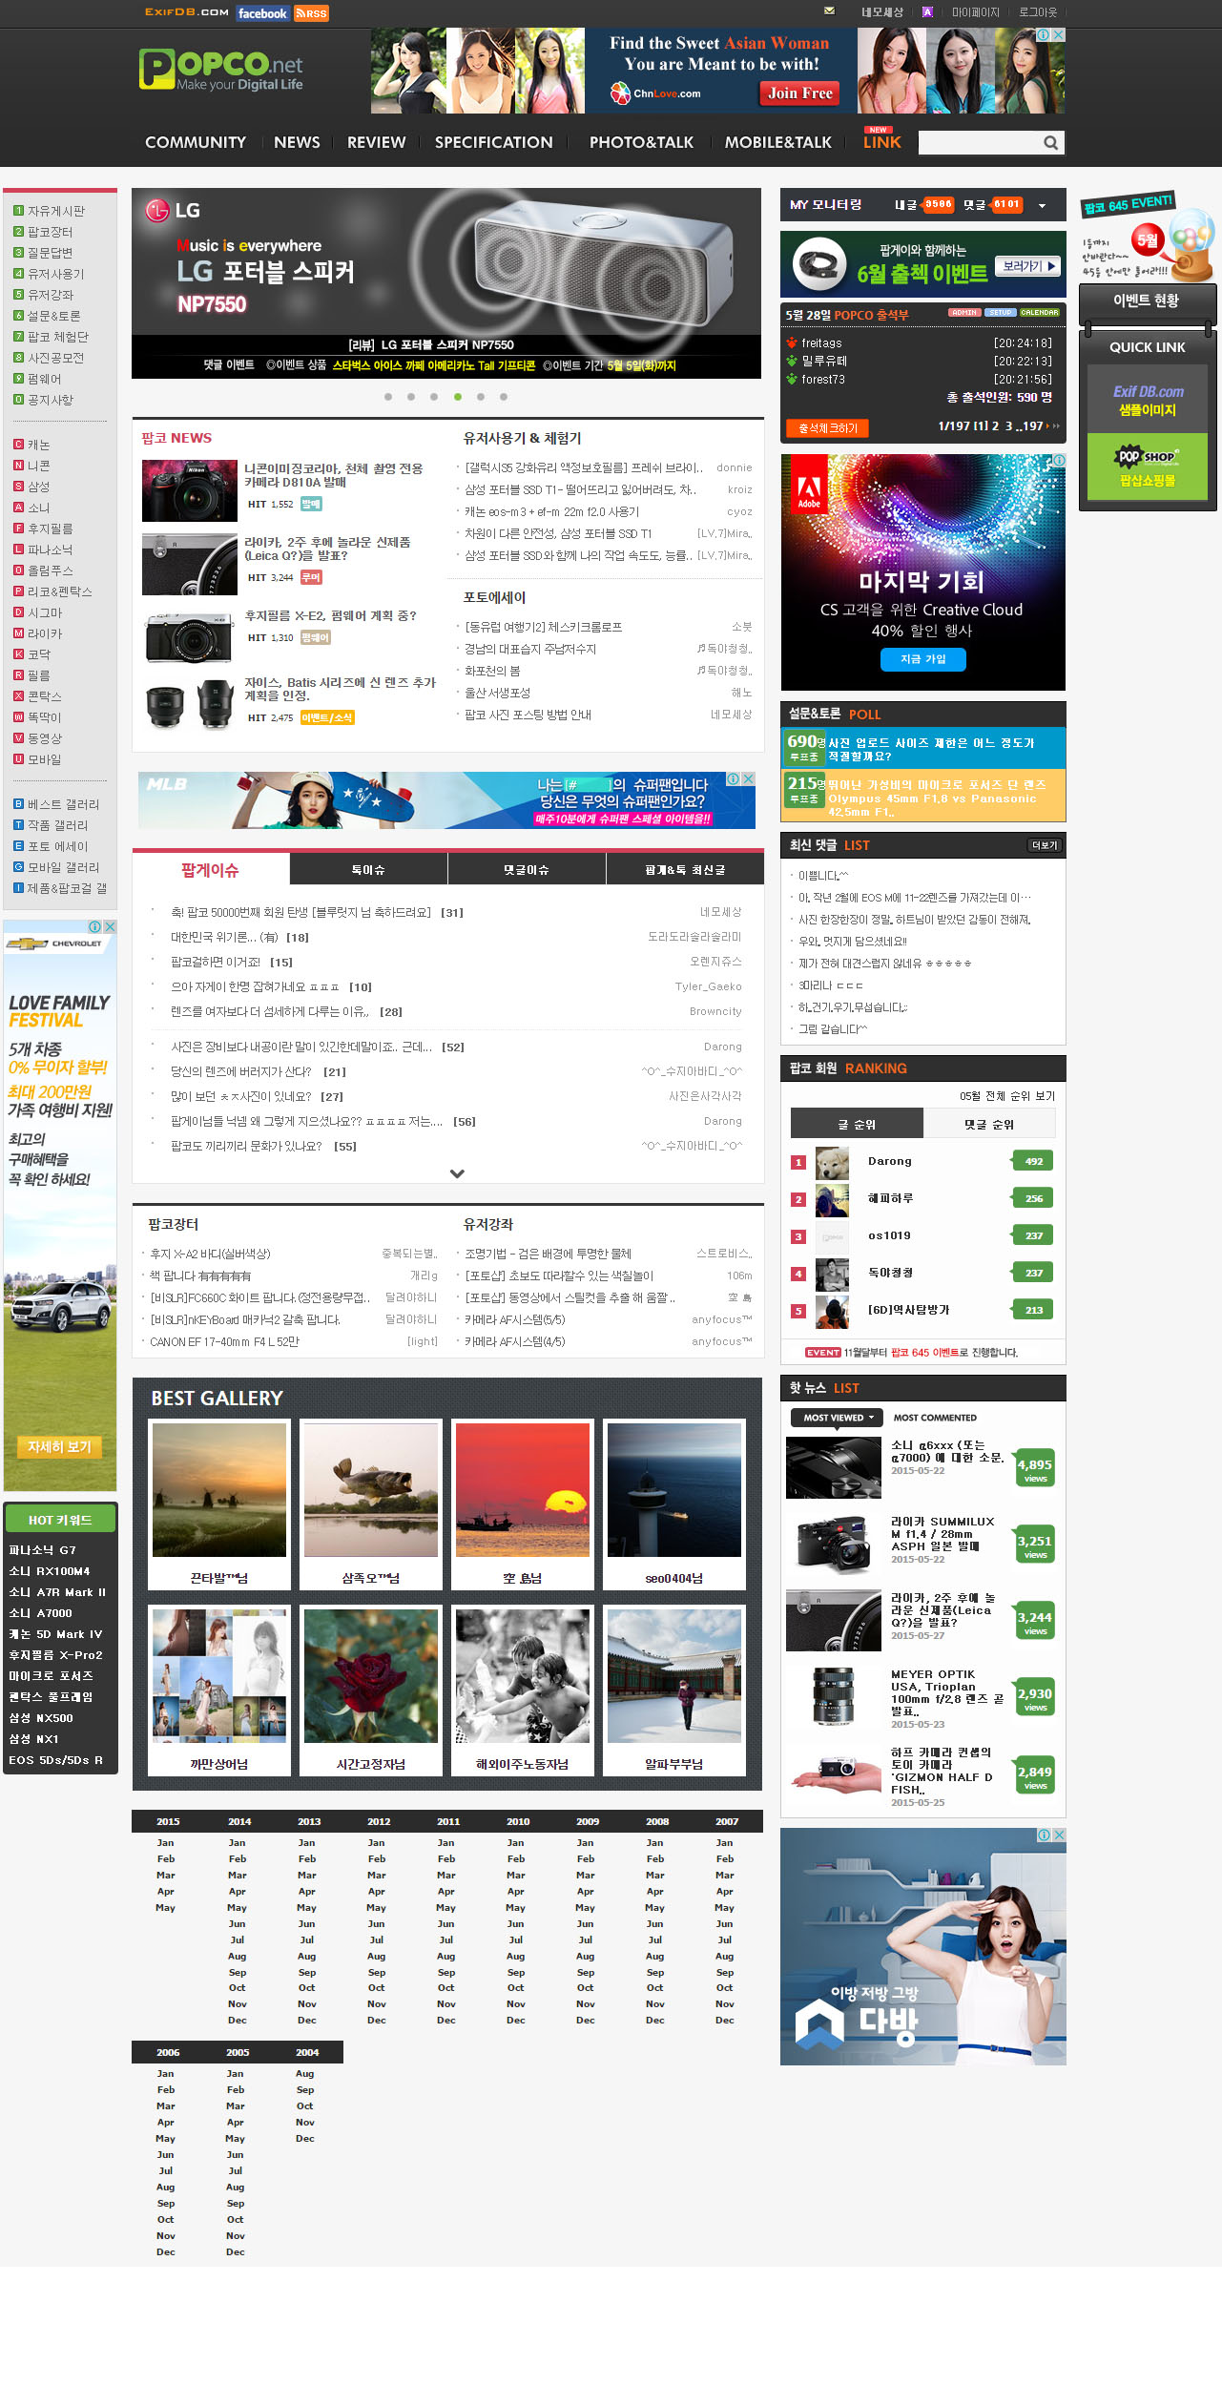Click the F icon next to 후지필름
This screenshot has width=1222, height=2385.
point(18,529)
